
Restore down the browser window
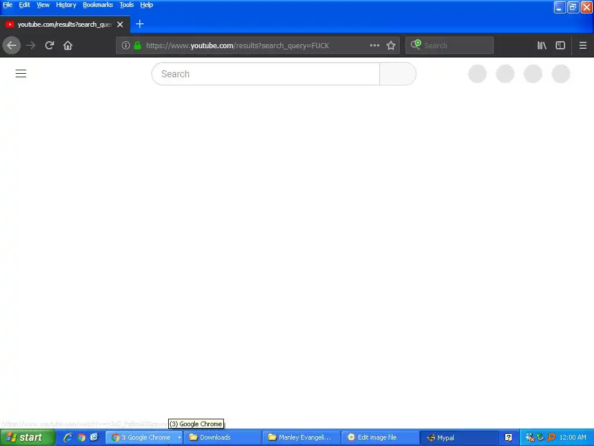573,7
